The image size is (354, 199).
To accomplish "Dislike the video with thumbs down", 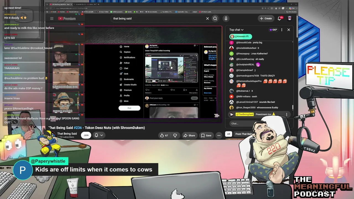I will coord(175,135).
